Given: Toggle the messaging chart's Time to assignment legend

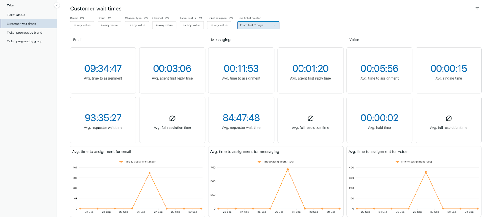Looking at the screenshot, I should click(x=276, y=162).
